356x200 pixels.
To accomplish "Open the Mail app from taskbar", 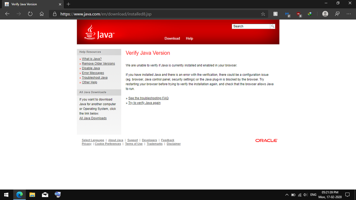I will tap(45, 195).
